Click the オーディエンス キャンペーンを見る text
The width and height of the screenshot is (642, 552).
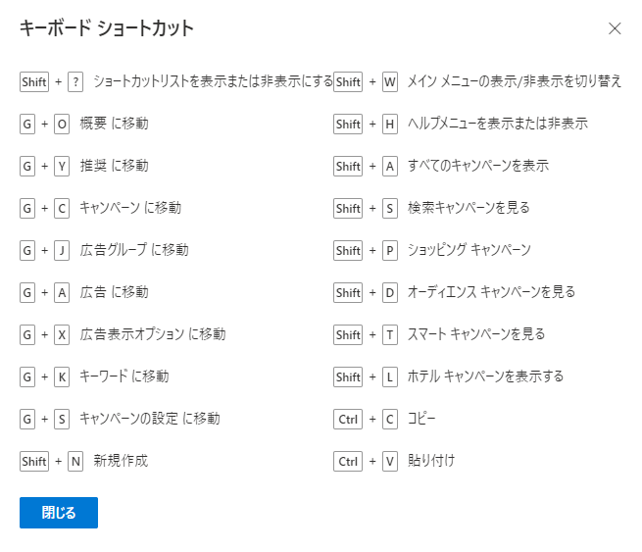click(x=492, y=292)
